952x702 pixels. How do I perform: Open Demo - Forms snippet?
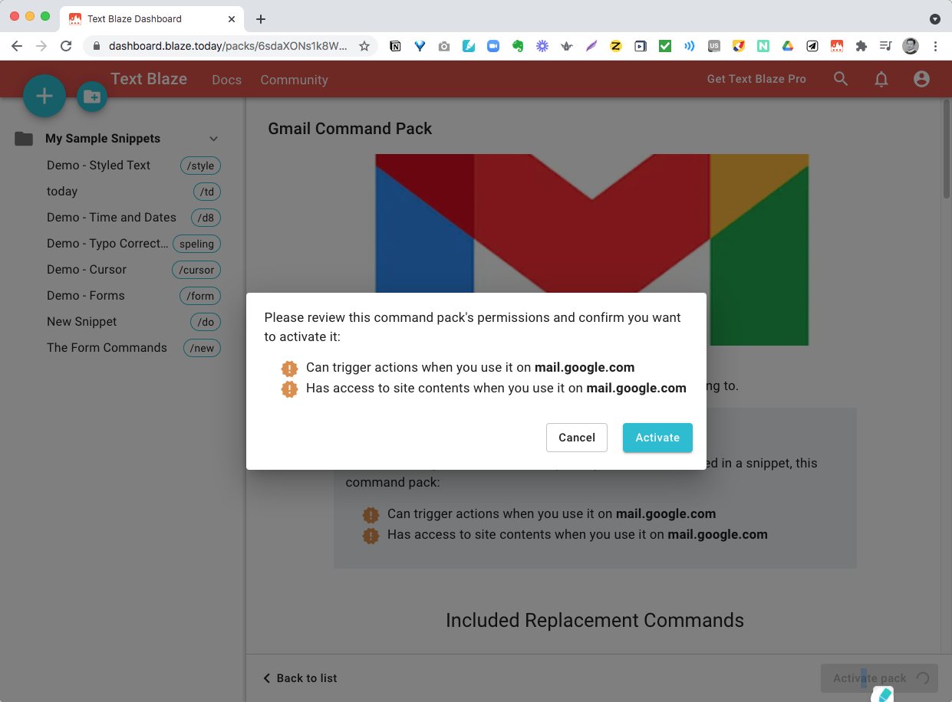[x=85, y=295]
